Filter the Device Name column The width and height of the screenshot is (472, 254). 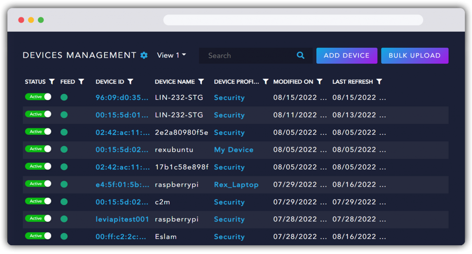[201, 81]
